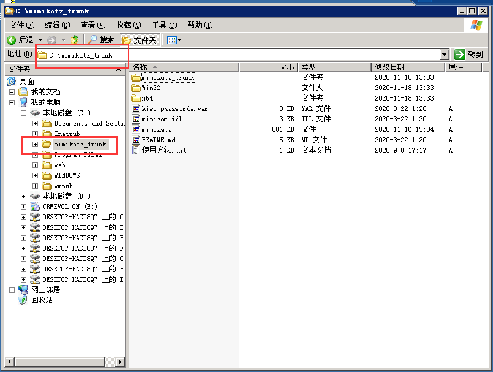Close the Folders pane with its X
Image resolution: width=493 pixels, height=372 pixels.
118,69
